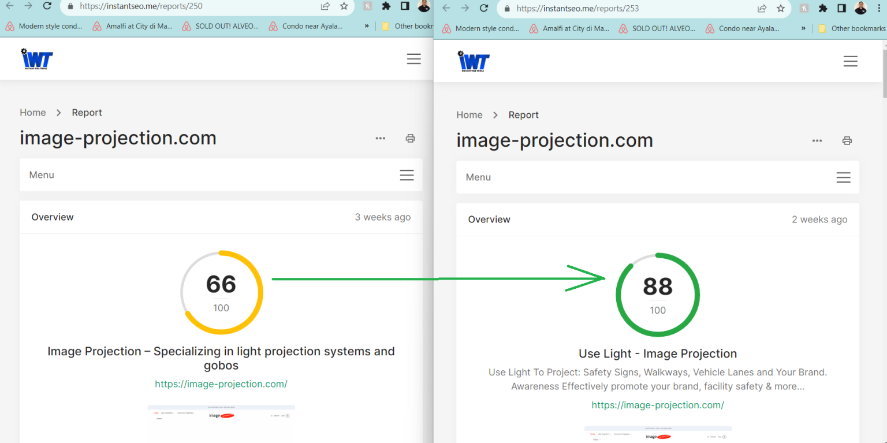The image size is (887, 443).
Task: Click the Home breadcrumb link on the right page
Action: pos(469,115)
